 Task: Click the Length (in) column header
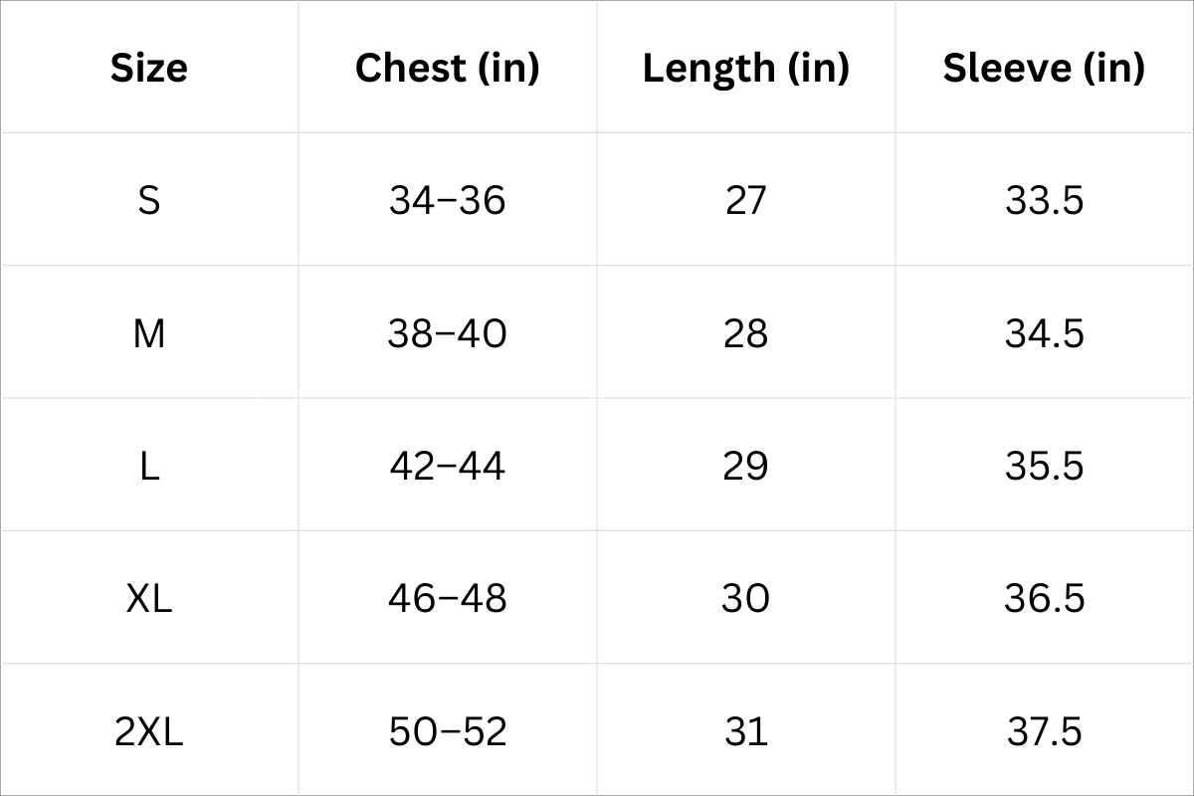pyautogui.click(x=745, y=68)
